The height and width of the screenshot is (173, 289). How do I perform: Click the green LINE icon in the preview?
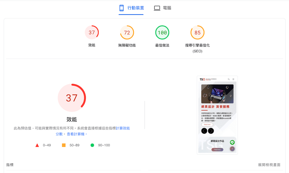tap(232, 142)
